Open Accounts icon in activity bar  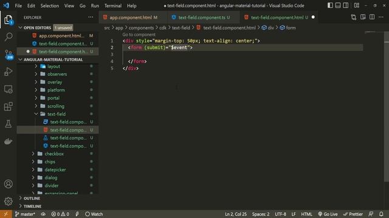(8, 184)
